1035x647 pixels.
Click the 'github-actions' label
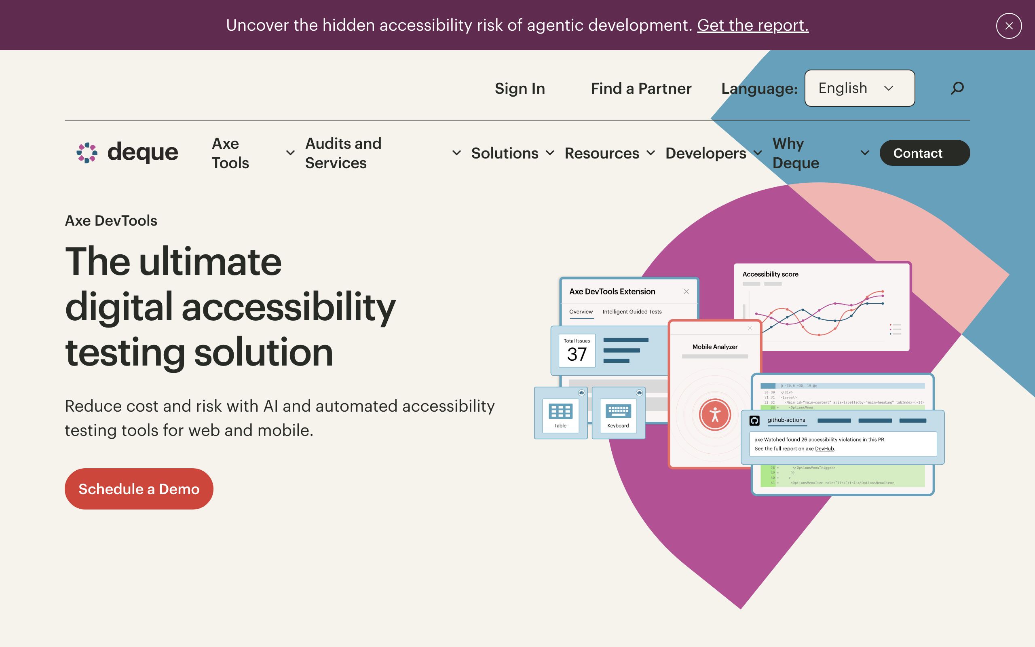click(786, 420)
